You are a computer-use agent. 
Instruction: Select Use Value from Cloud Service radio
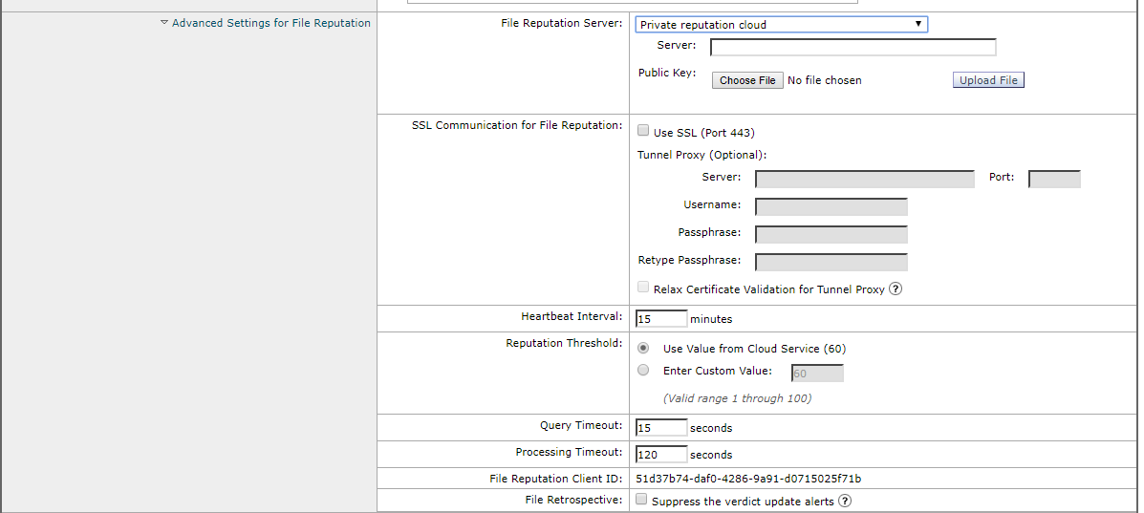pos(643,348)
